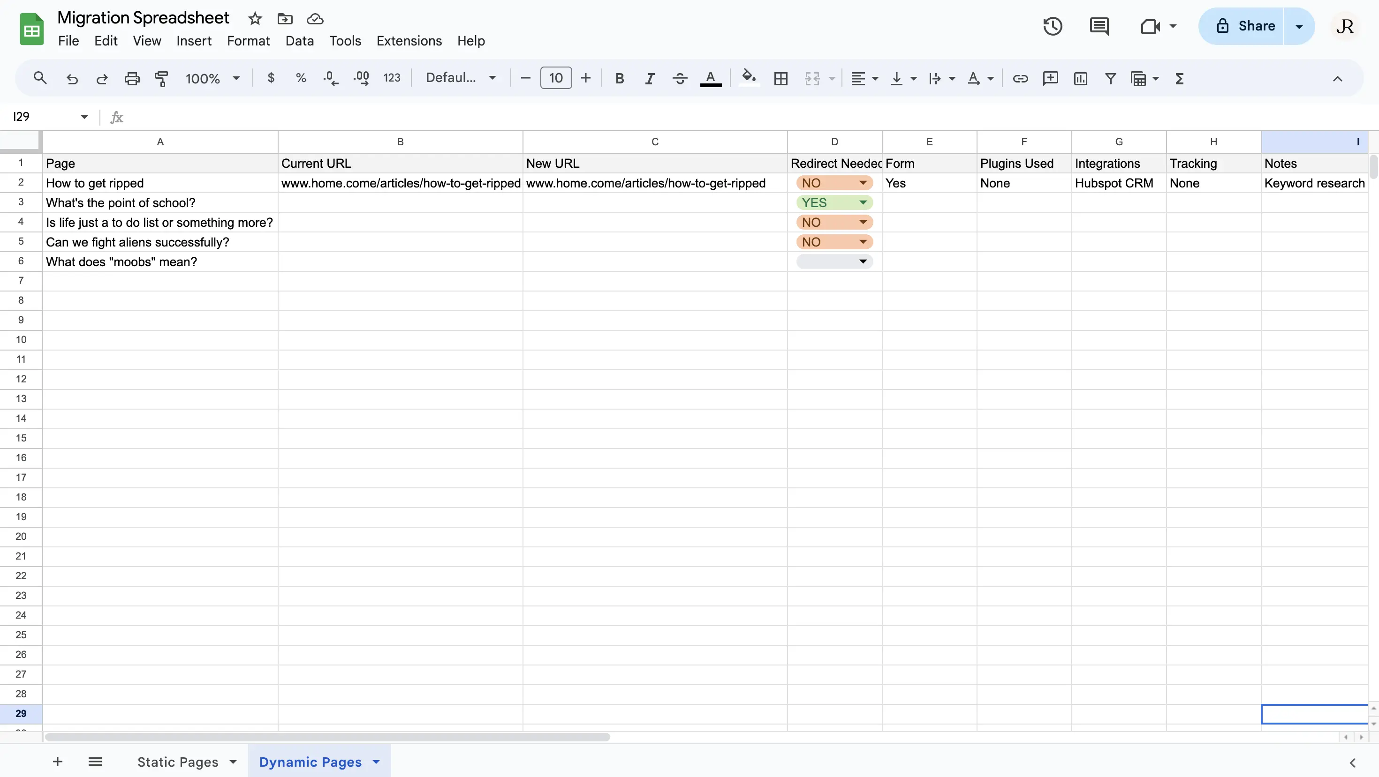Open the functions sigma icon
The image size is (1379, 777).
(x=1179, y=79)
